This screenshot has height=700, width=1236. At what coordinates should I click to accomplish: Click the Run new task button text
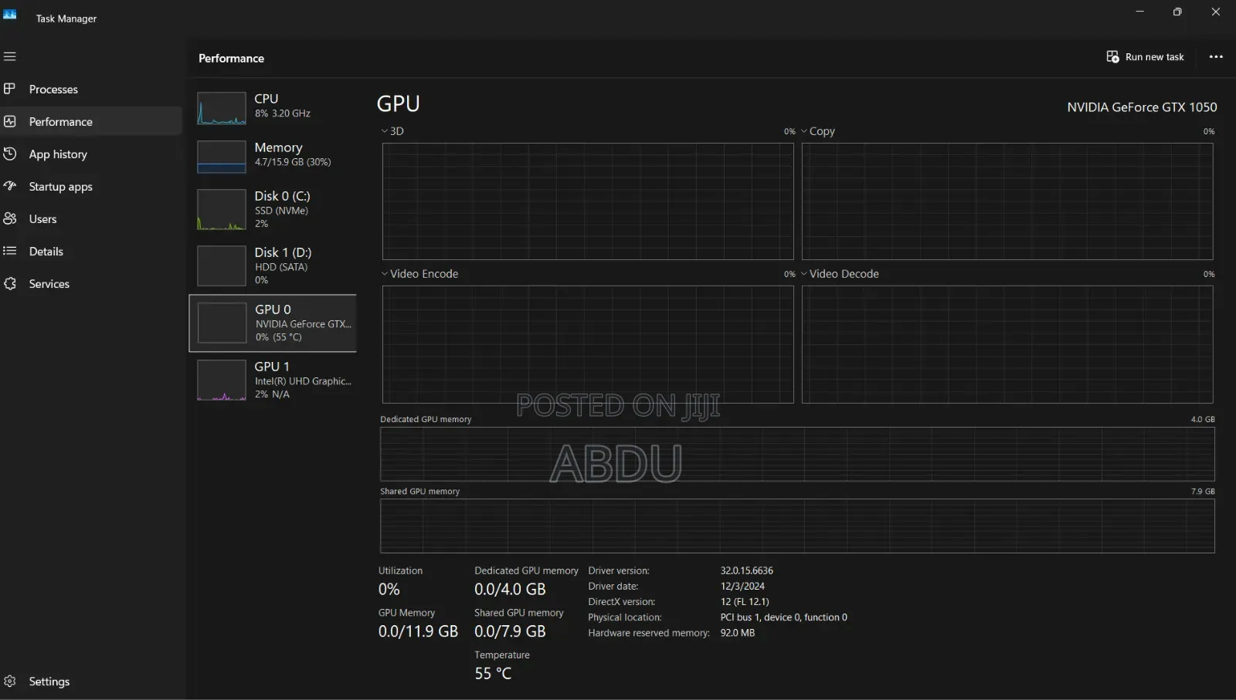pyautogui.click(x=1155, y=57)
